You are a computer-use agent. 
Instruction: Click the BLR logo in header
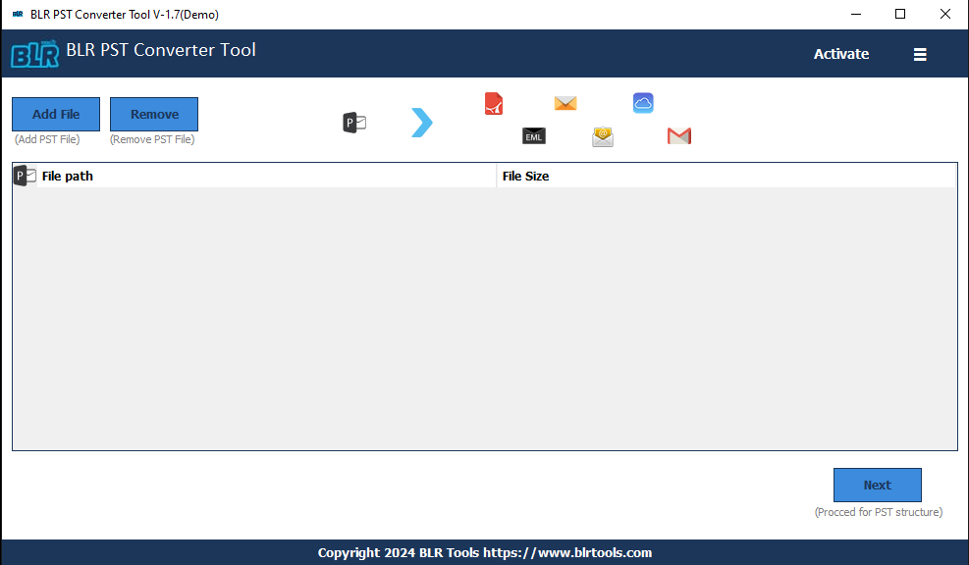pos(35,54)
